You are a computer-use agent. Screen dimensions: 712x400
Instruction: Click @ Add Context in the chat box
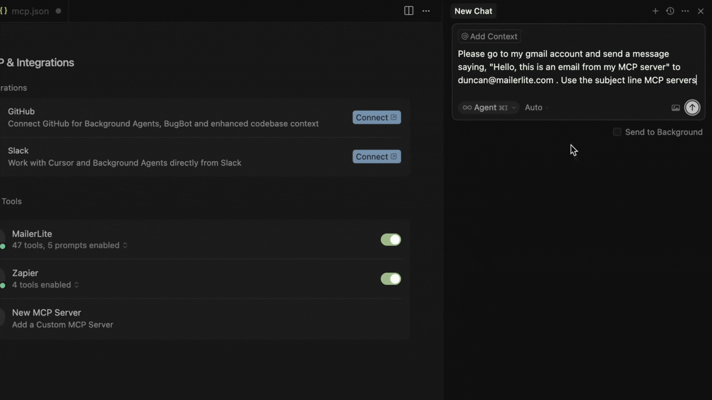489,36
